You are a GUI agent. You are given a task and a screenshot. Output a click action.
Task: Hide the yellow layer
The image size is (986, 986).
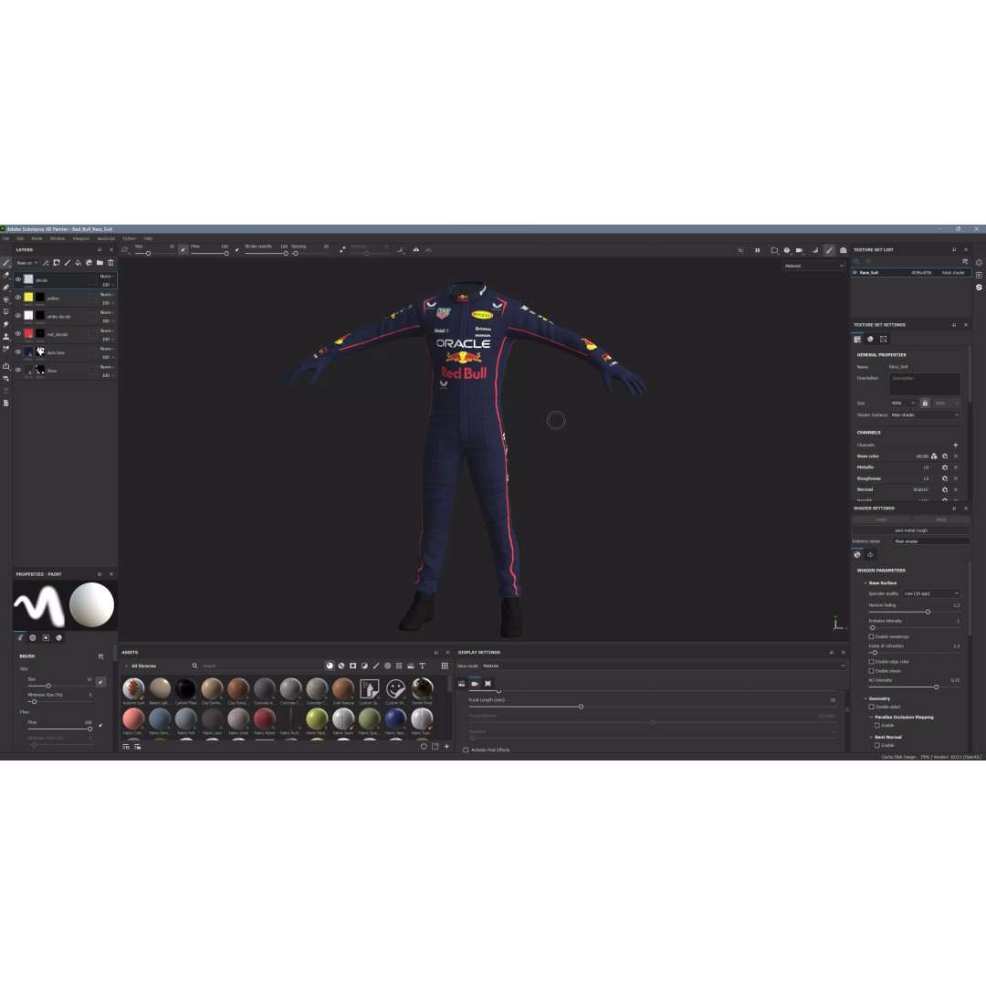tap(18, 298)
